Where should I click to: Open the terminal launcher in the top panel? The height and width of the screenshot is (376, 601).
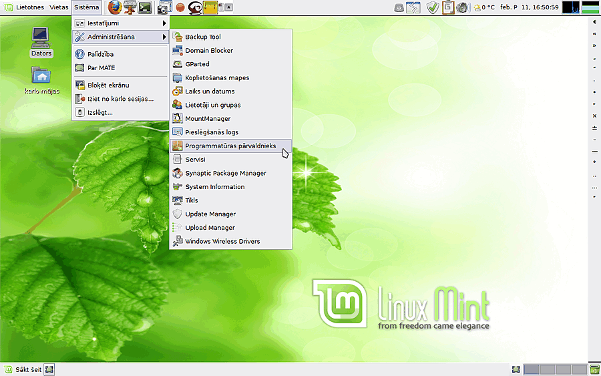pyautogui.click(x=145, y=7)
